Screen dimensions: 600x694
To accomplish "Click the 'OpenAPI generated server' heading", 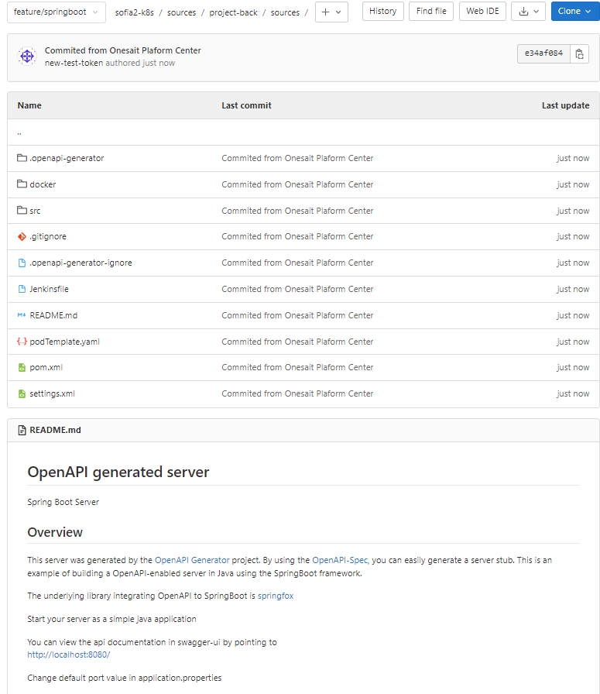I will tap(118, 472).
